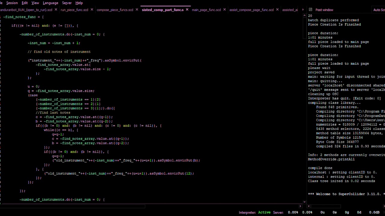The image size is (385, 216).
Task: Close the compose_piece_funcs.scd tab
Action: tap(137, 10)
